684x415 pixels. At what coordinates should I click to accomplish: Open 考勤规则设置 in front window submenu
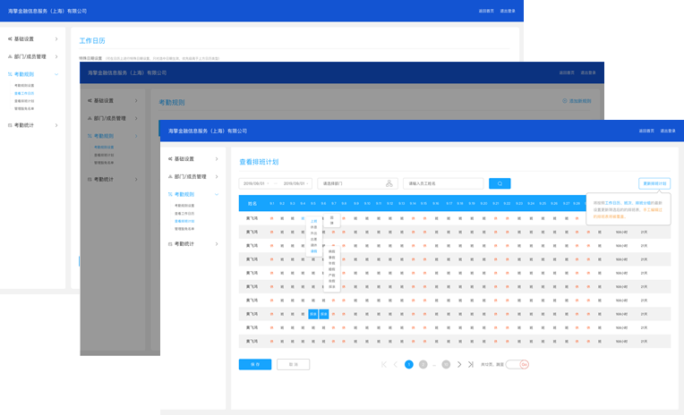click(x=184, y=206)
